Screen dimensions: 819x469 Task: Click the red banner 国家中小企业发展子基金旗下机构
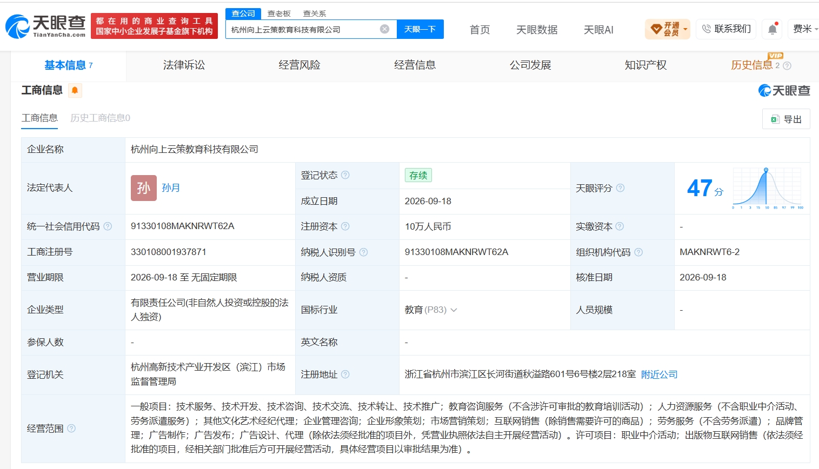[x=154, y=31]
